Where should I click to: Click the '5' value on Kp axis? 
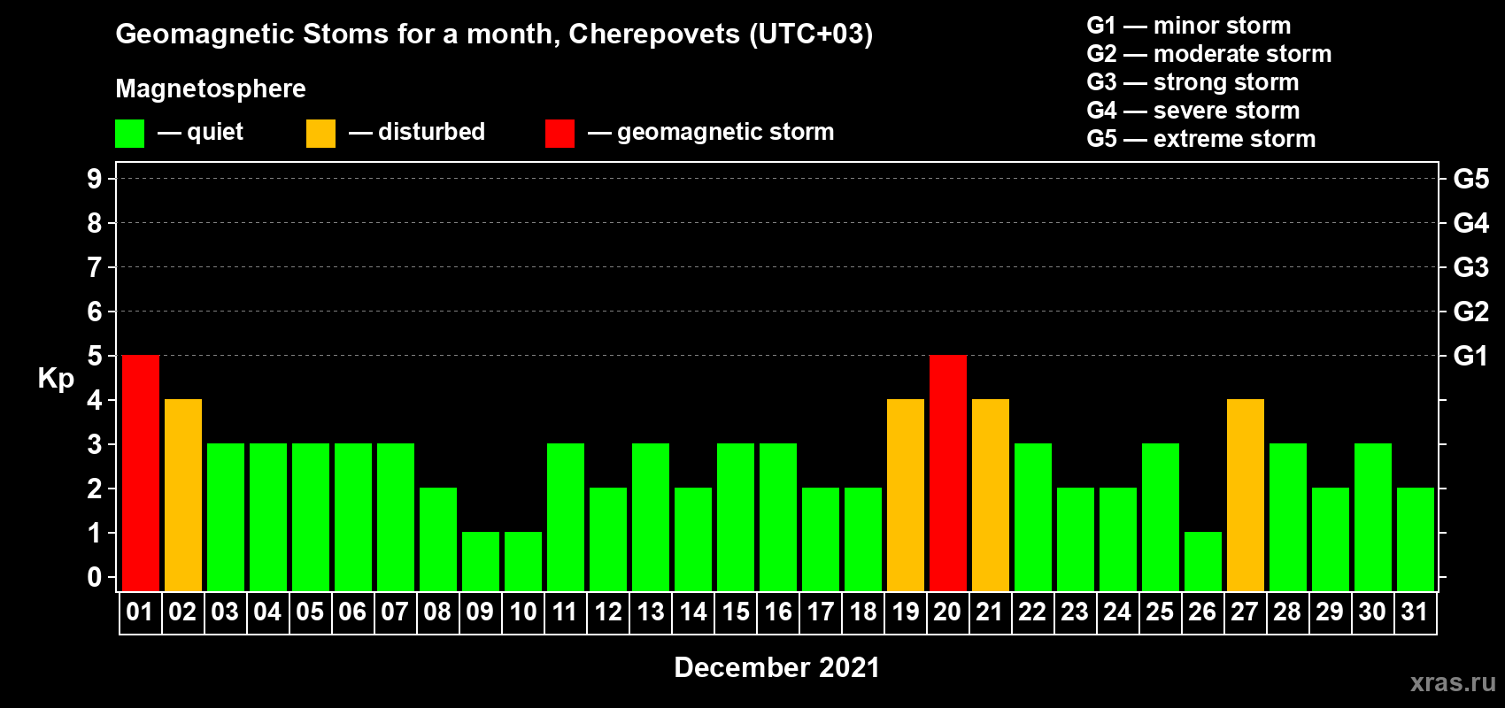coord(95,356)
